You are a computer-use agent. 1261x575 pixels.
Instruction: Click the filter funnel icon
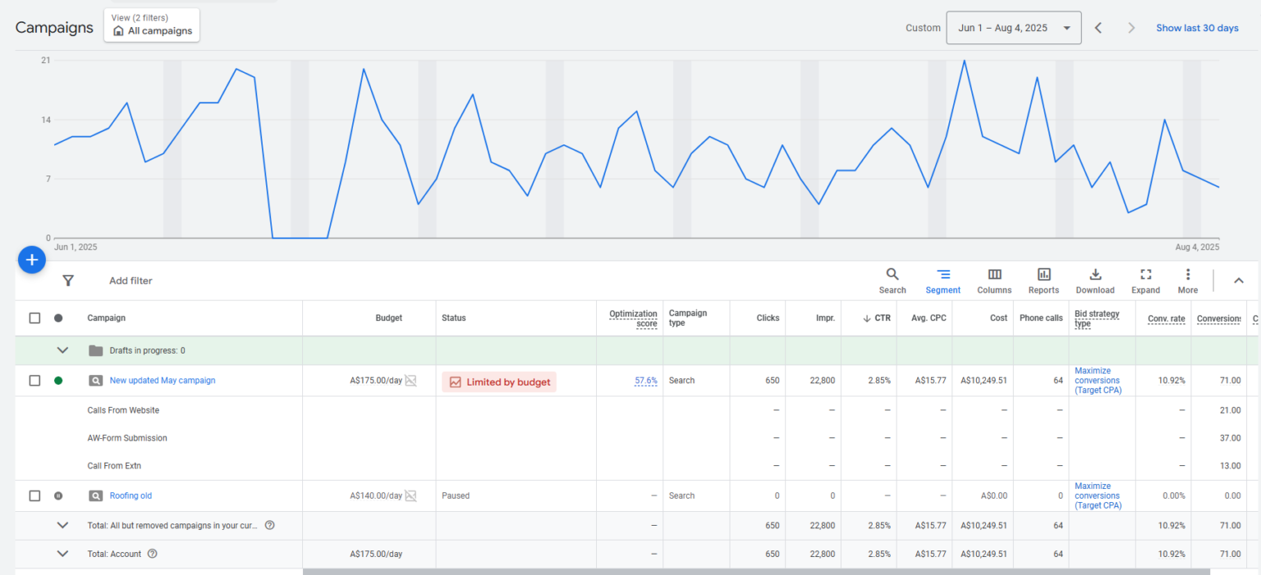pyautogui.click(x=68, y=281)
